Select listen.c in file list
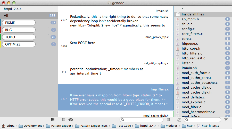This screenshot has height=129, width=232. point(203,63)
